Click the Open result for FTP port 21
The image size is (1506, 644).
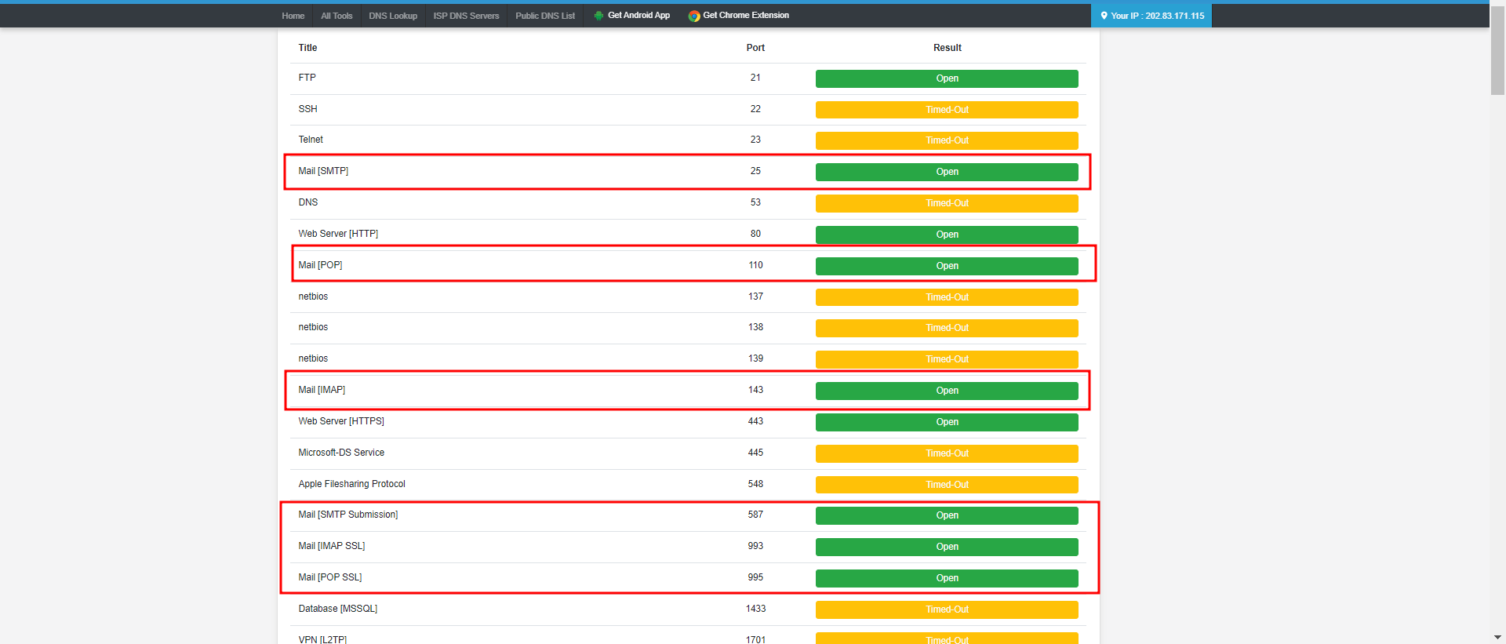(947, 78)
